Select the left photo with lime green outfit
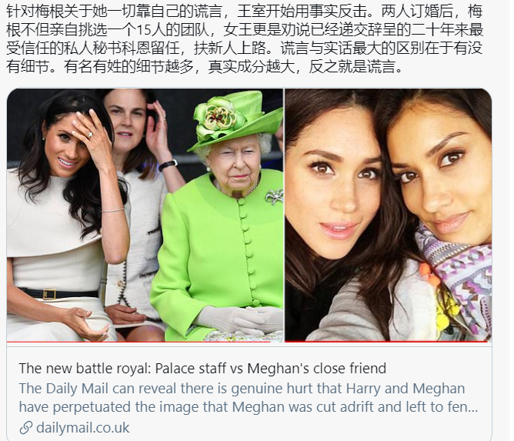The width and height of the screenshot is (514, 441). pos(145,215)
